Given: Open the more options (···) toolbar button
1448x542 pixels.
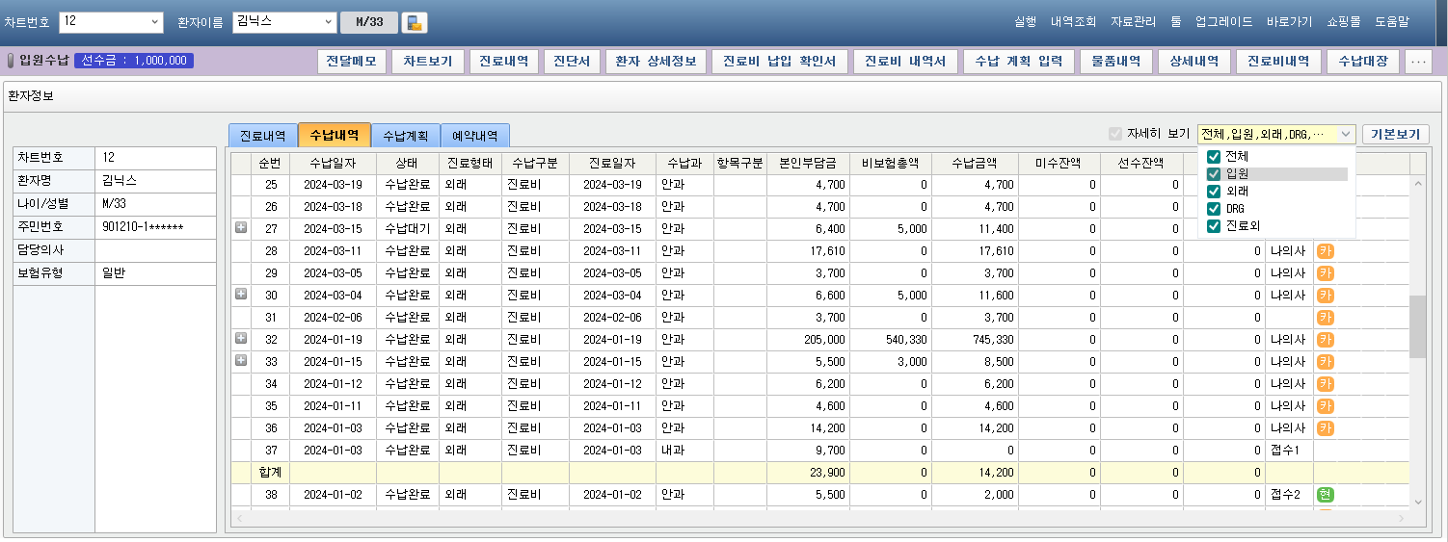Looking at the screenshot, I should pos(1418,62).
